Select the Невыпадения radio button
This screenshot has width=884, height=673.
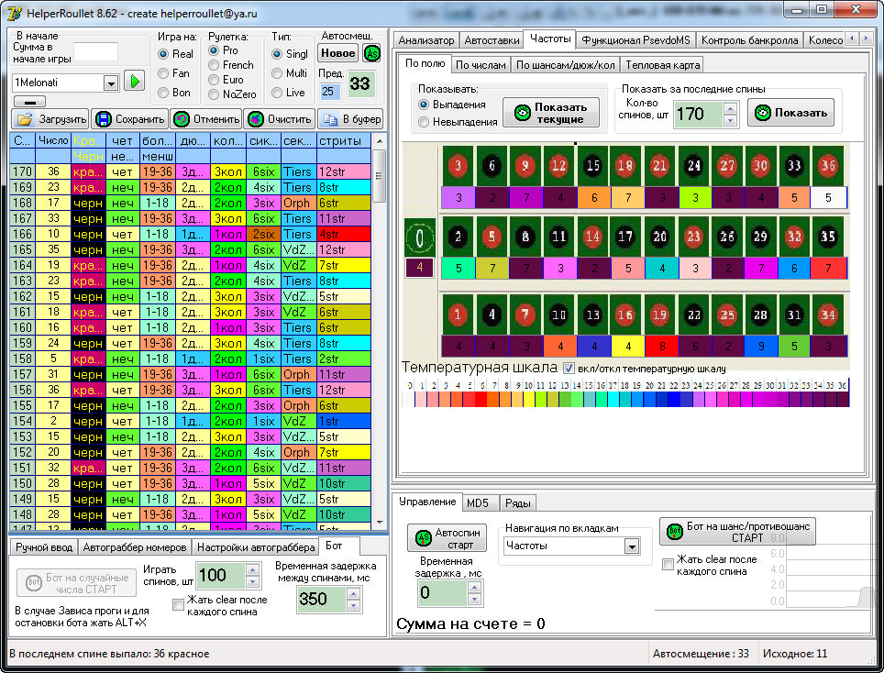coord(424,122)
